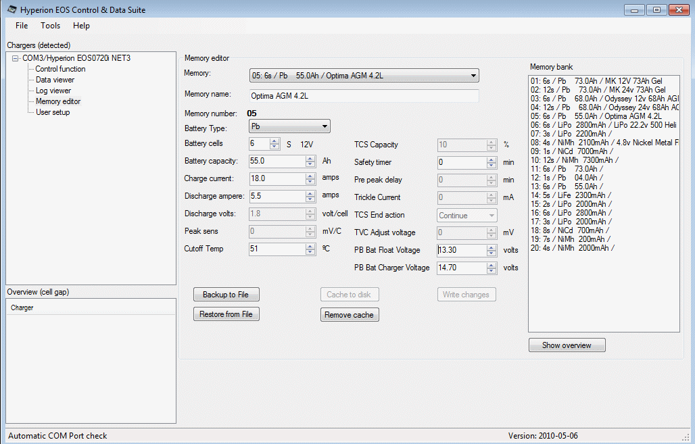Click the Show overview button
This screenshot has height=444, width=695.
[567, 345]
